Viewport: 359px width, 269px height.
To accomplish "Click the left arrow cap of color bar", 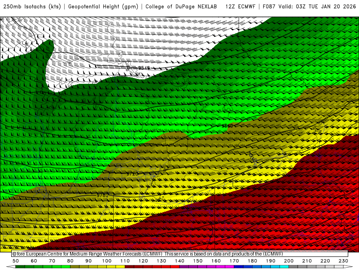I will coord(11,267).
